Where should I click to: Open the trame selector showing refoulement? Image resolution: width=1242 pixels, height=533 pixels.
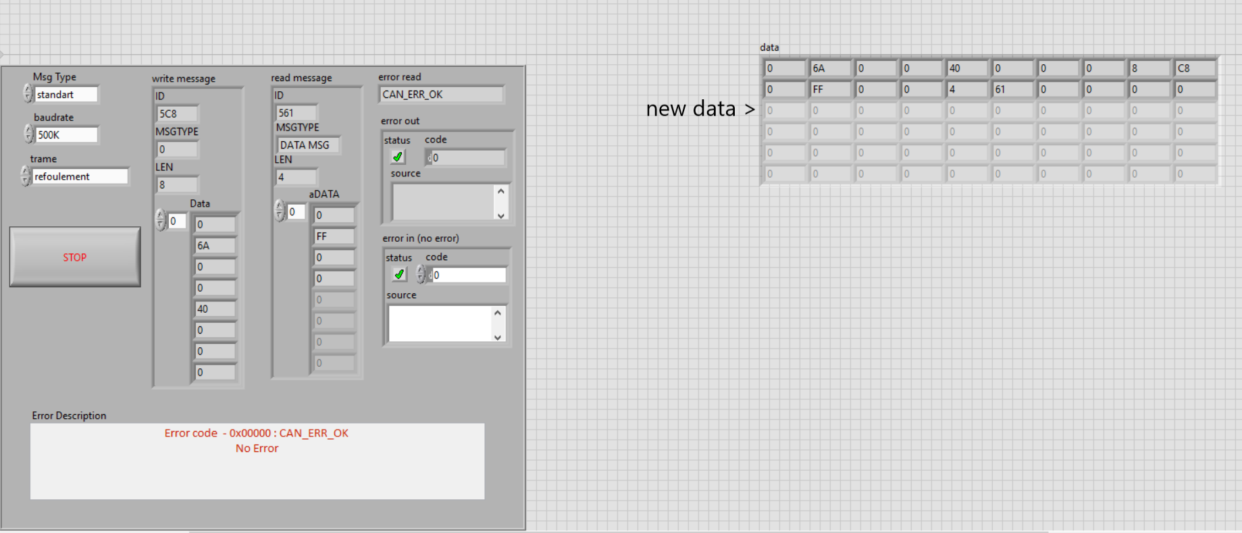click(80, 176)
